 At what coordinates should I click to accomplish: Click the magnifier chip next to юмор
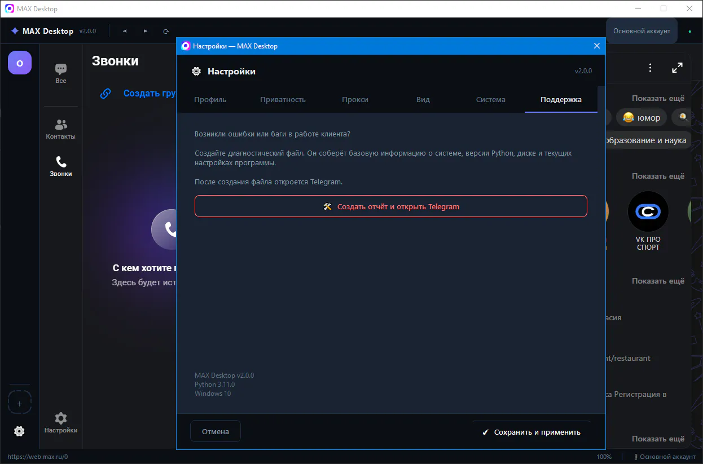[x=683, y=118]
